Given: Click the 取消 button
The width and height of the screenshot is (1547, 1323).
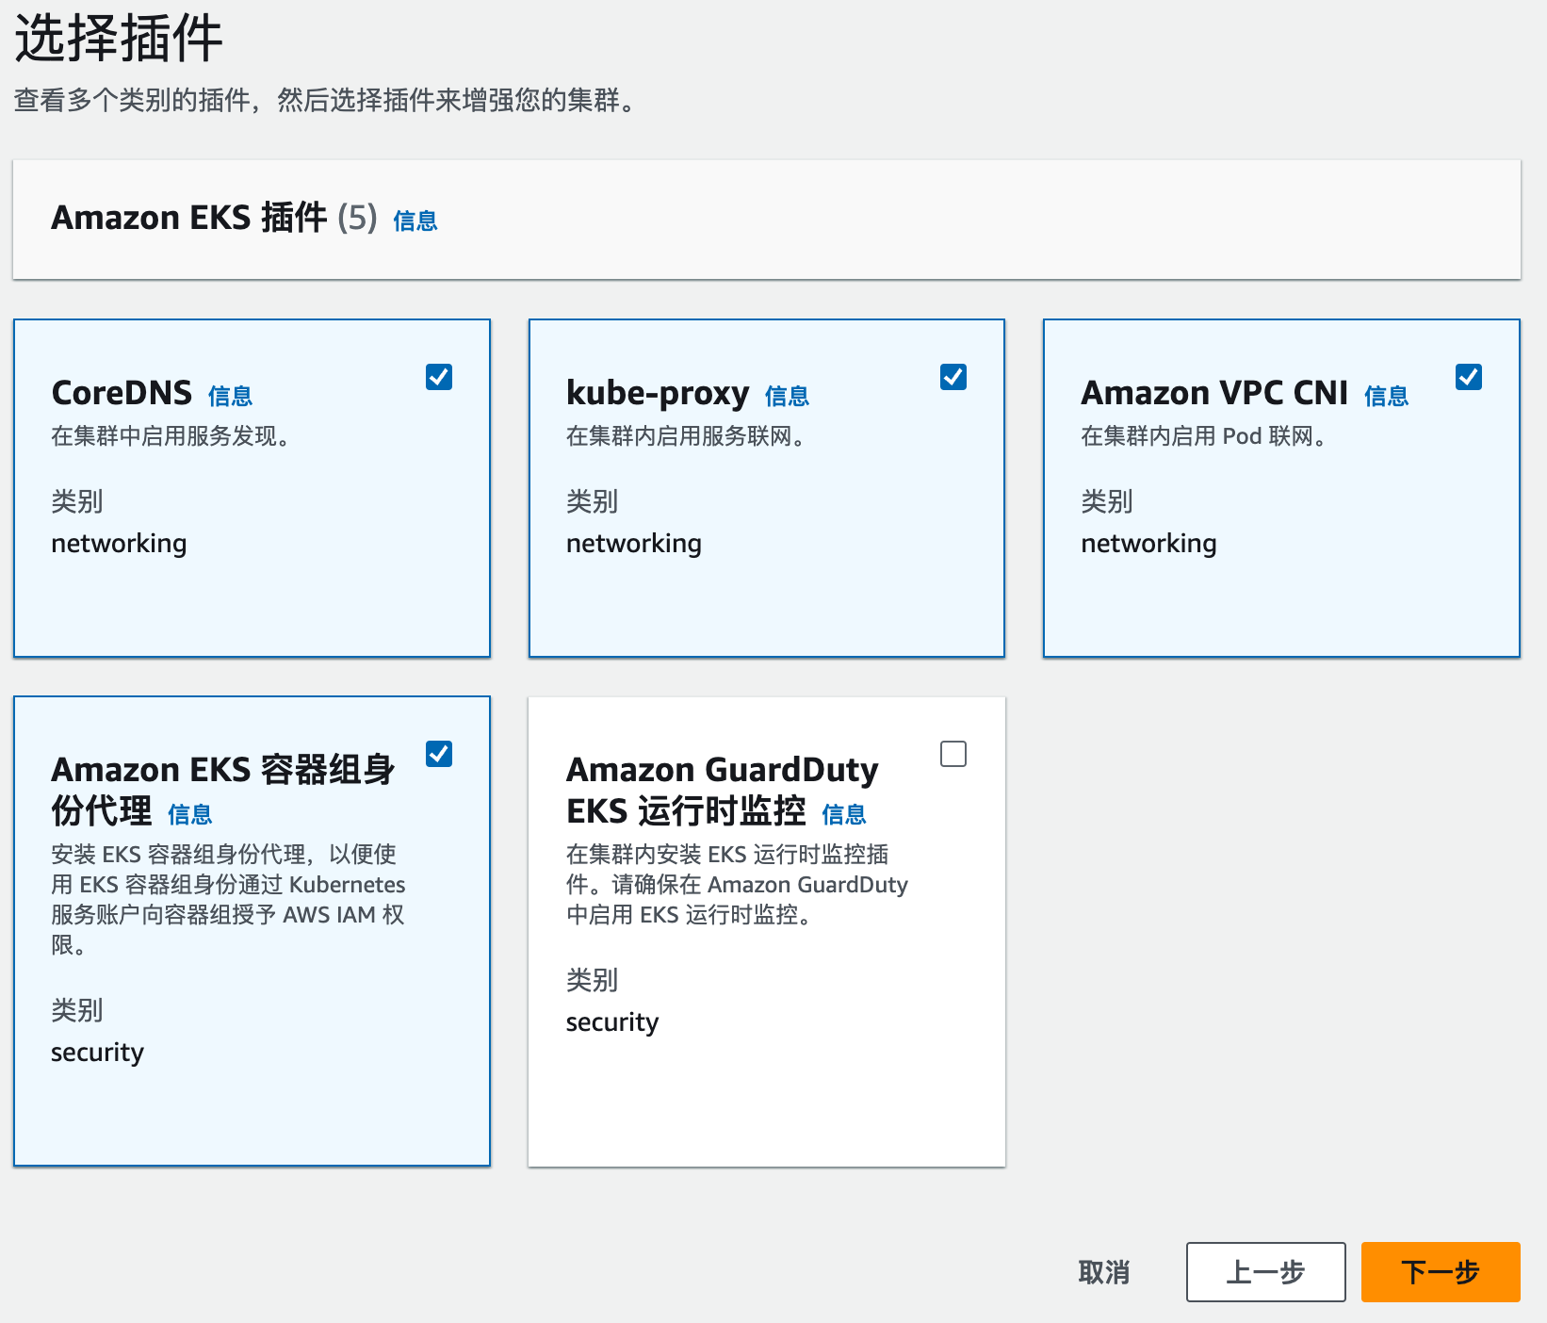Looking at the screenshot, I should pyautogui.click(x=1104, y=1272).
